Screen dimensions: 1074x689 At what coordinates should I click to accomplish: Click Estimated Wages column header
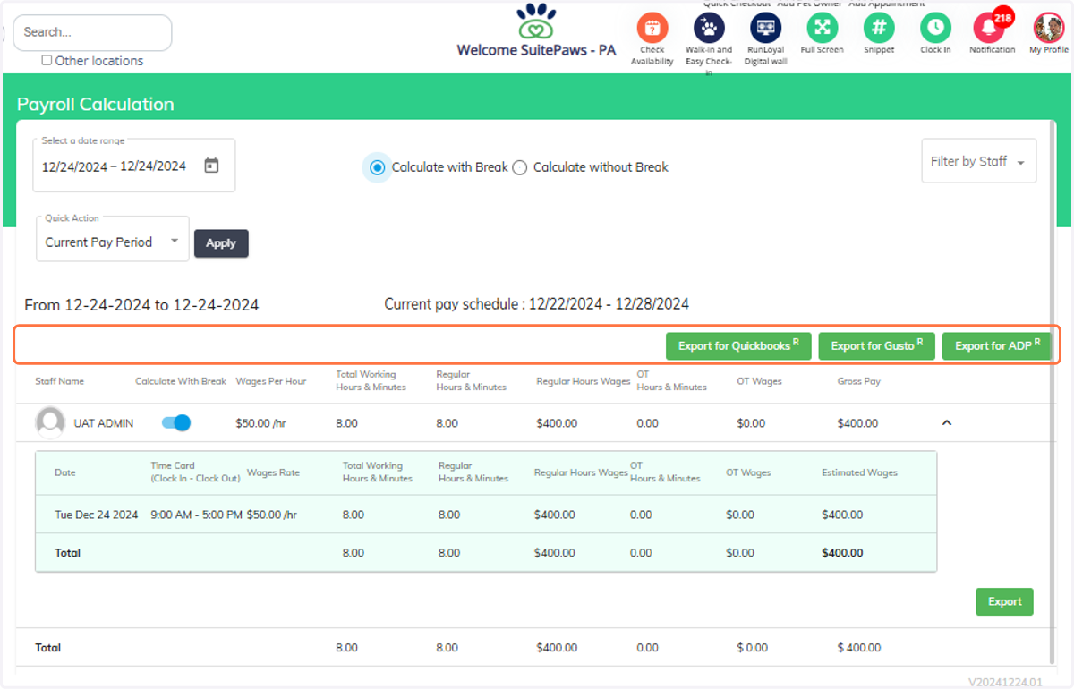pos(860,472)
